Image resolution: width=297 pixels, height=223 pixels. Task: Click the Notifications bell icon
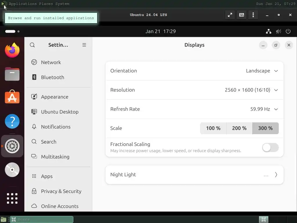pos(34,127)
